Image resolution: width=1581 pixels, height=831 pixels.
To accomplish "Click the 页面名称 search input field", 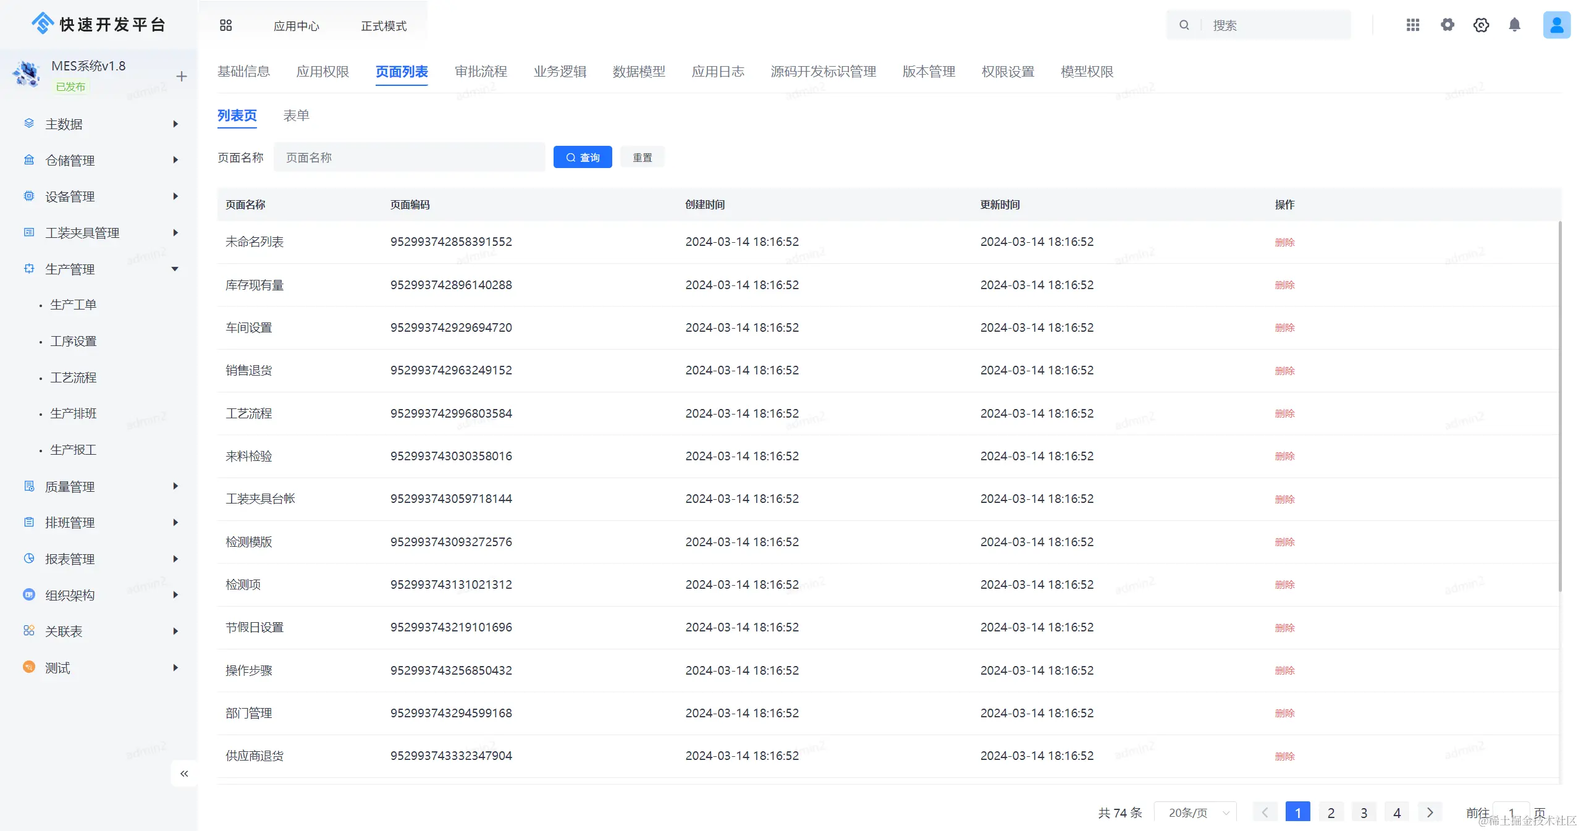I will point(409,158).
